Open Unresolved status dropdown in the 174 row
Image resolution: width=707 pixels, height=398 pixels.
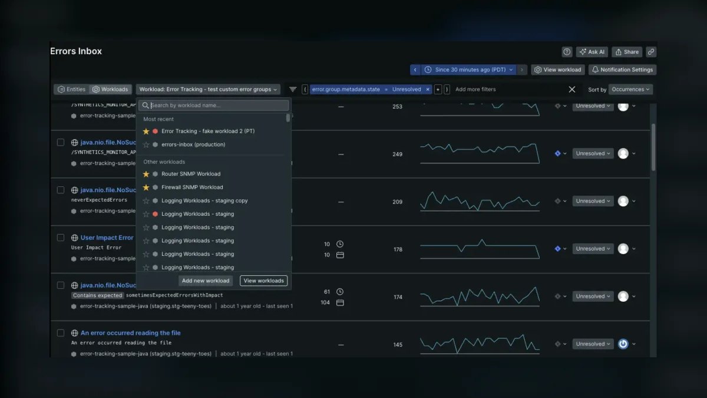pyautogui.click(x=593, y=297)
